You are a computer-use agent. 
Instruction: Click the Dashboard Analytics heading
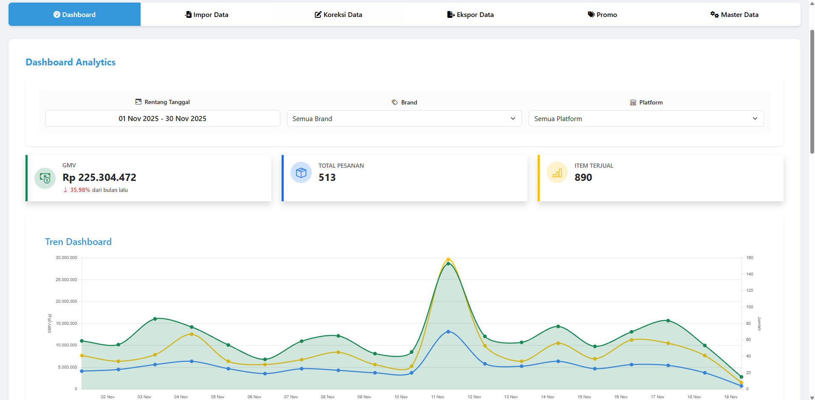coord(71,62)
